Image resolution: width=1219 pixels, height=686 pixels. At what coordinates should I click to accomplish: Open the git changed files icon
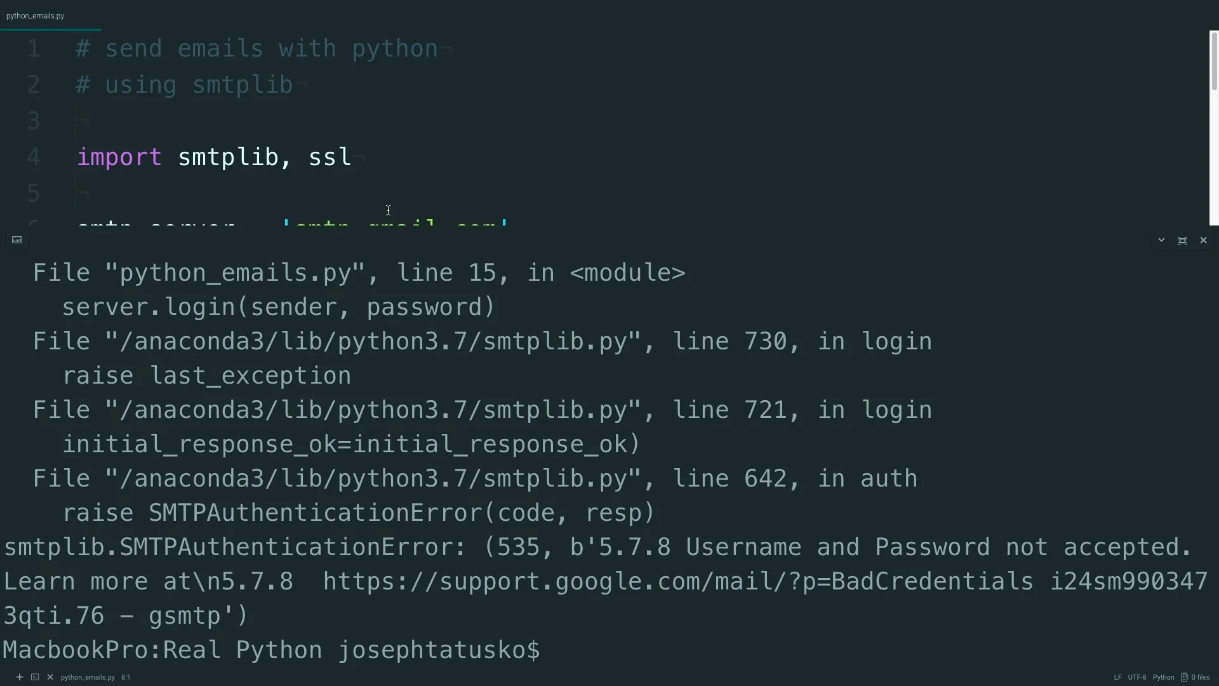[x=1184, y=677]
